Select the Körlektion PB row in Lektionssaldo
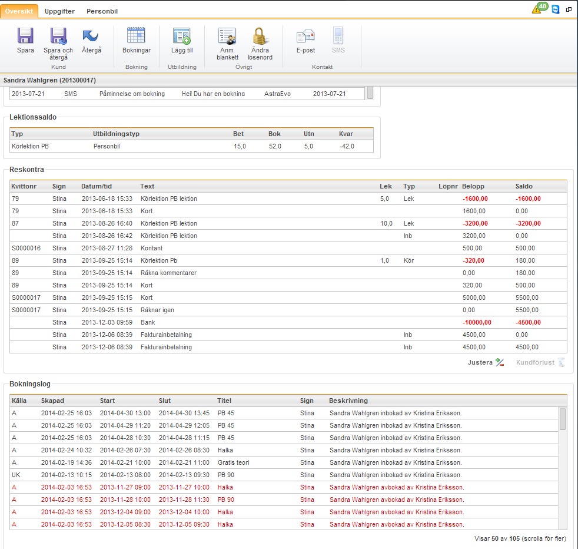Image resolution: width=578 pixels, height=549 pixels. pos(191,146)
